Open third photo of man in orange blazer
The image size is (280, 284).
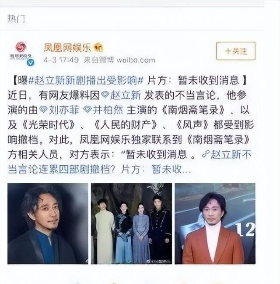215,224
